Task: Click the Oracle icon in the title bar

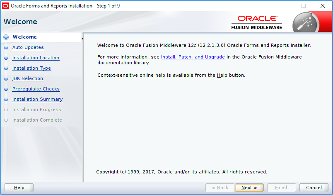Action: point(5,6)
